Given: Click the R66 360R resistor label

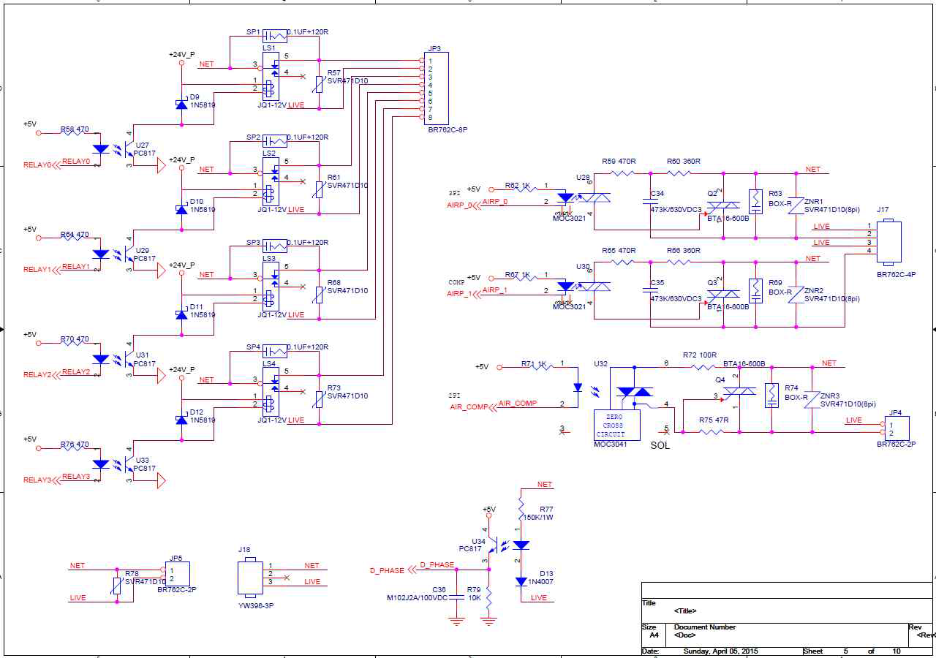Looking at the screenshot, I should click(684, 251).
